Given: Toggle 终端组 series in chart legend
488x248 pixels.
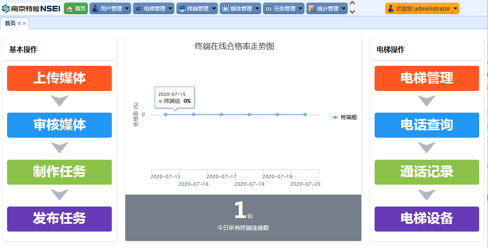Looking at the screenshot, I should (344, 117).
